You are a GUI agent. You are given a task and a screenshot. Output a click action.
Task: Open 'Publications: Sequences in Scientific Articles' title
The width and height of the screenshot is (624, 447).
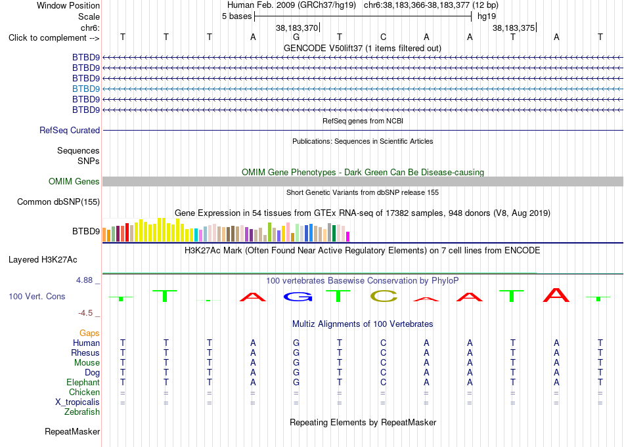363,141
